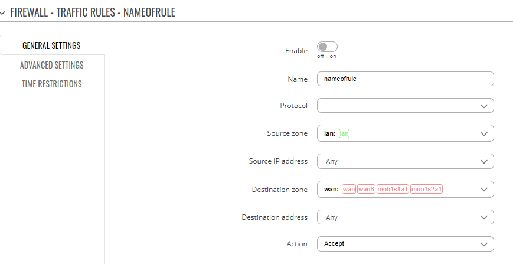Open Source IP address Any combo box

point(406,161)
